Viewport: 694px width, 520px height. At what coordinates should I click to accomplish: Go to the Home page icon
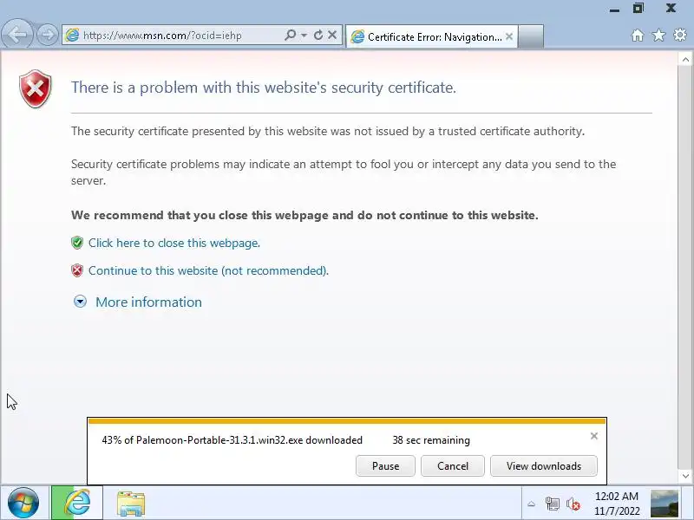(x=638, y=35)
